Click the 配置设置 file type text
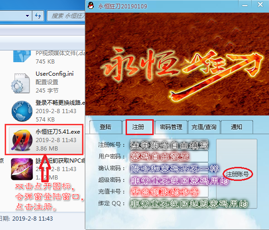 point(47,82)
